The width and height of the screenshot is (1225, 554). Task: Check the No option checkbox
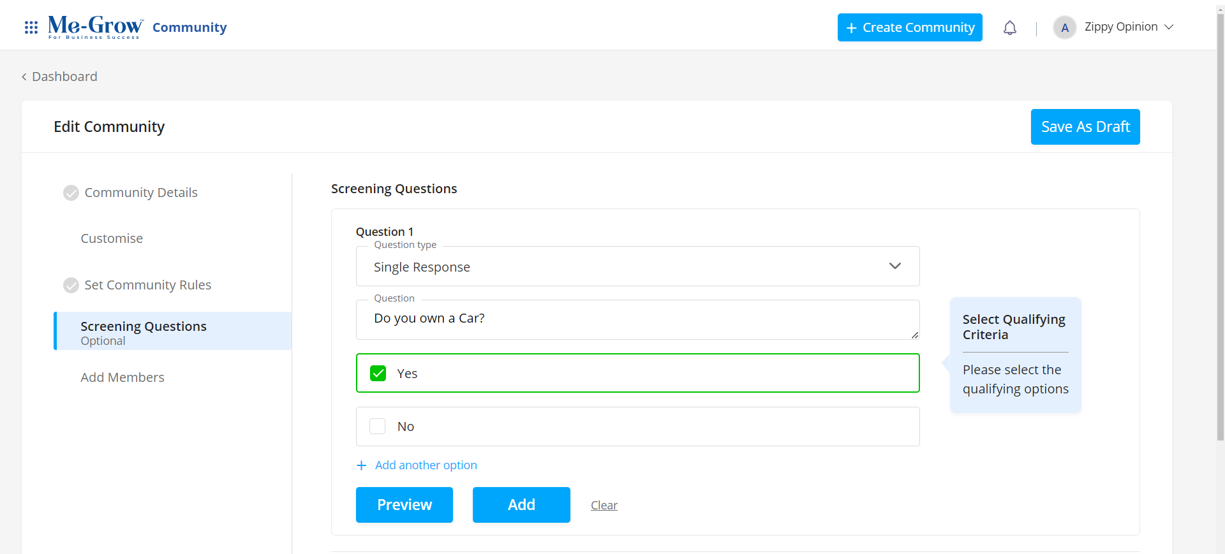378,426
